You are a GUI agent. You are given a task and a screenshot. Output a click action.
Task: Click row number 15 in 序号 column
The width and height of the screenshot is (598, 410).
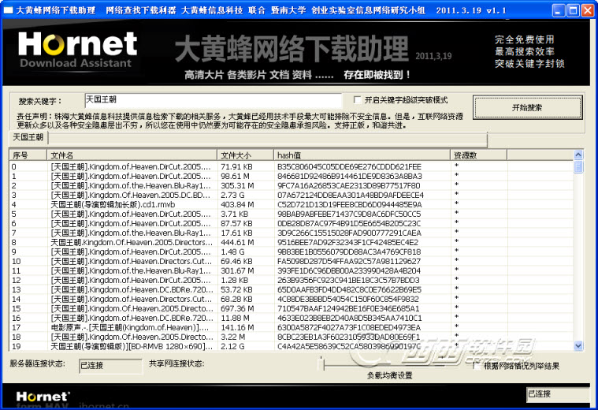pos(16,308)
